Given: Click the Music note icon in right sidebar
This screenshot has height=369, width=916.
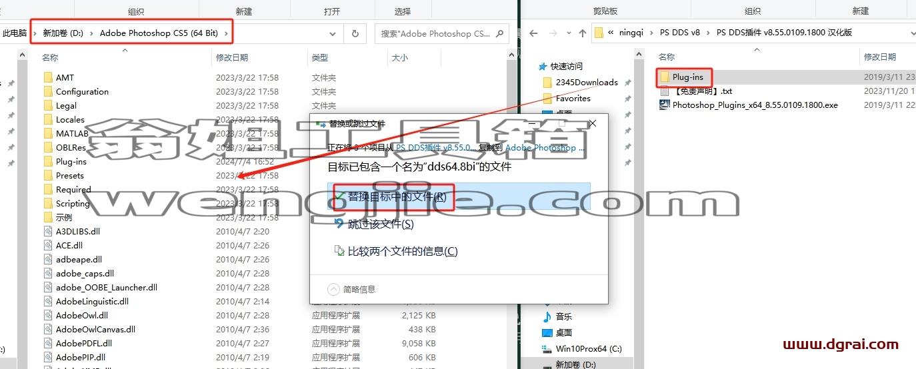Looking at the screenshot, I should [547, 316].
